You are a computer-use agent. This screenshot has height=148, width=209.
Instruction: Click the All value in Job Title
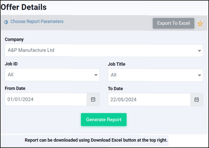point(114,75)
